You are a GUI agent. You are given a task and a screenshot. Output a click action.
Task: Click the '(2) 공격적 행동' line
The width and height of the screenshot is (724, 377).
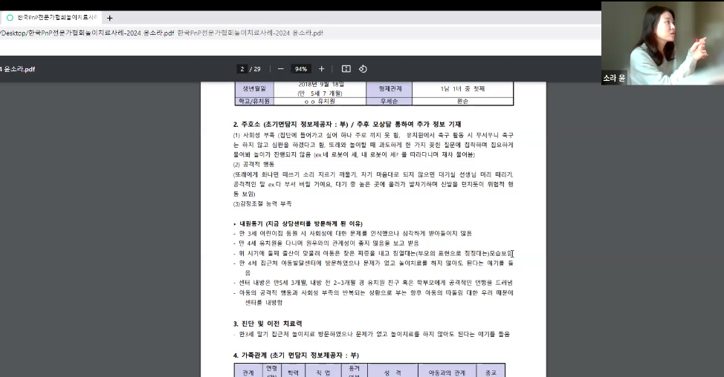[254, 164]
